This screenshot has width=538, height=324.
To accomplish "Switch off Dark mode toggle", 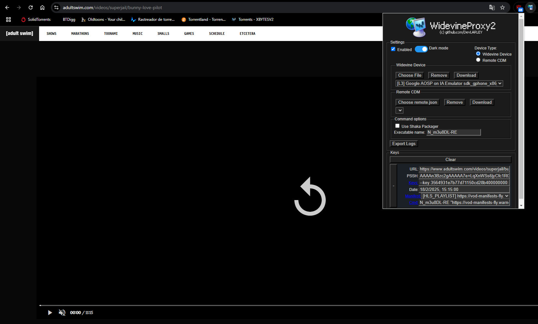I will 421,49.
